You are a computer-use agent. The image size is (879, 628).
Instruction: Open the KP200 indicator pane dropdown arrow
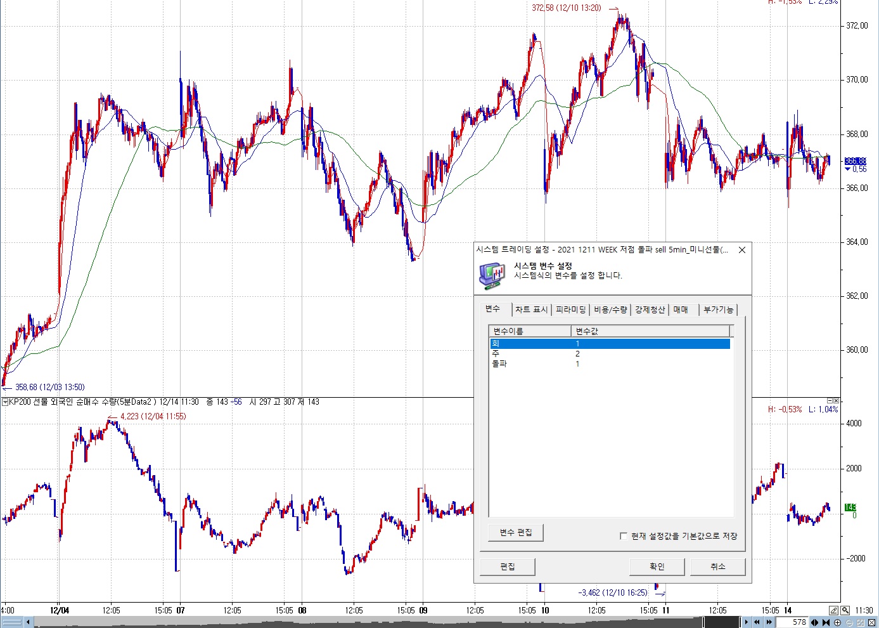(x=5, y=402)
